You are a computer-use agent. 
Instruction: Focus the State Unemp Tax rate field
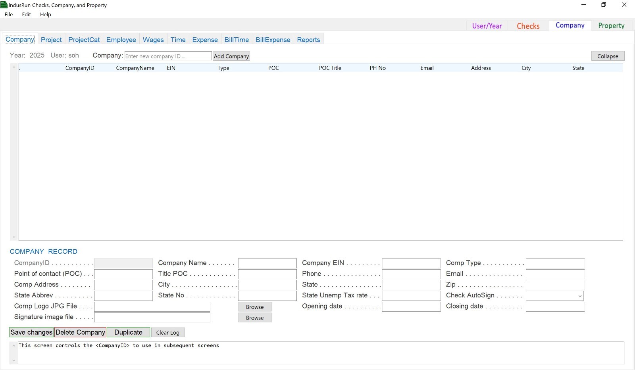point(412,296)
